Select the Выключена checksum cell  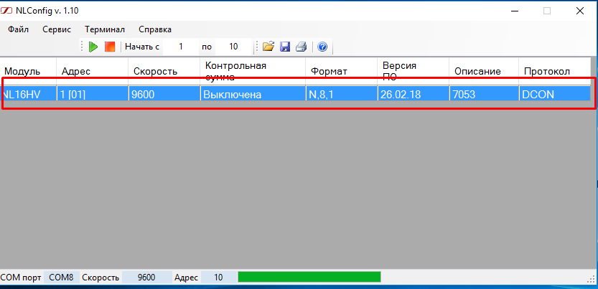(x=253, y=94)
